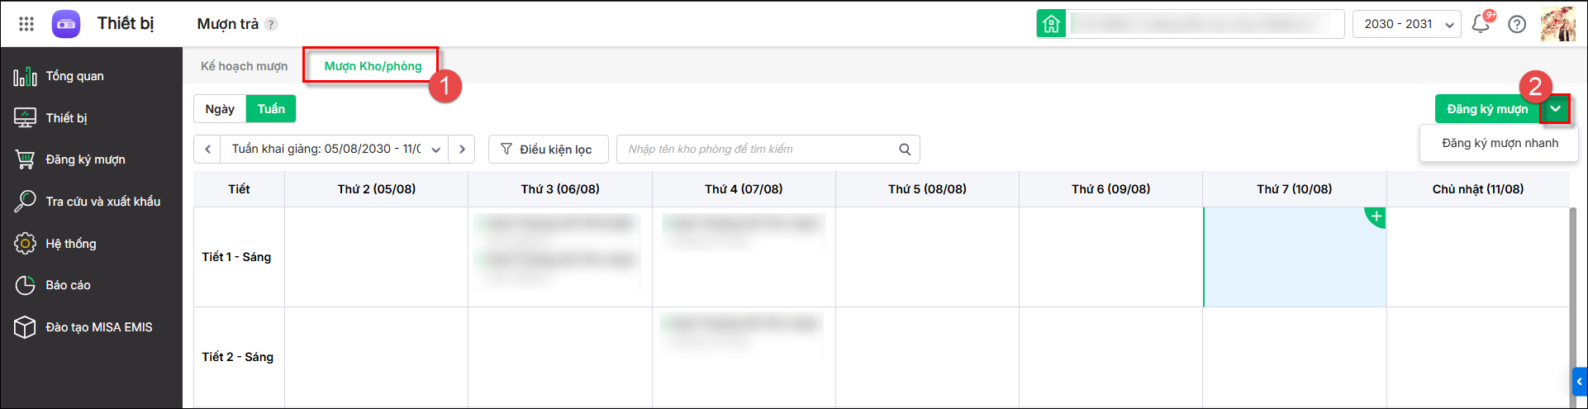Open the user avatar profile picture
This screenshot has width=1588, height=409.
pyautogui.click(x=1558, y=24)
